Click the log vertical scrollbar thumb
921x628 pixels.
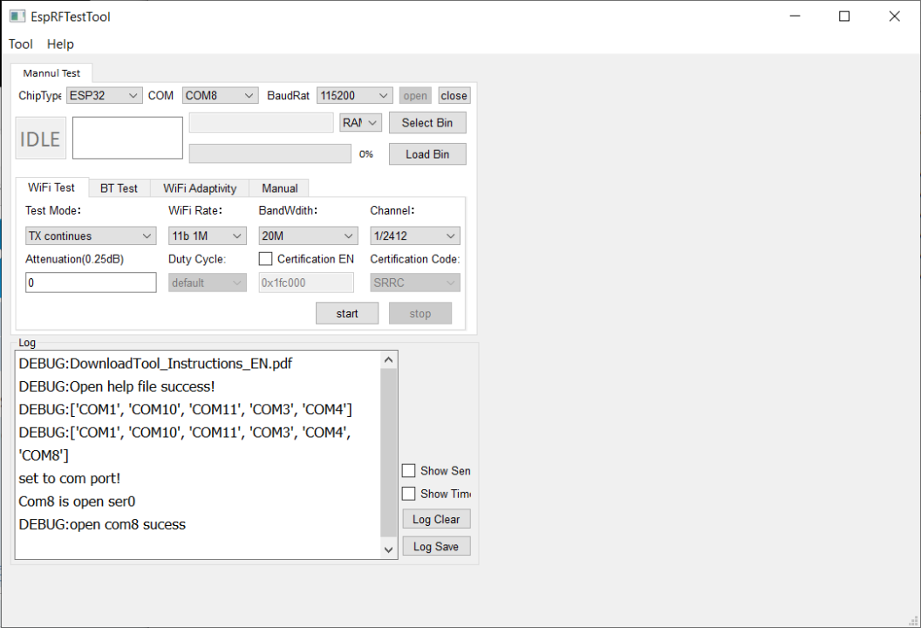[x=388, y=453]
